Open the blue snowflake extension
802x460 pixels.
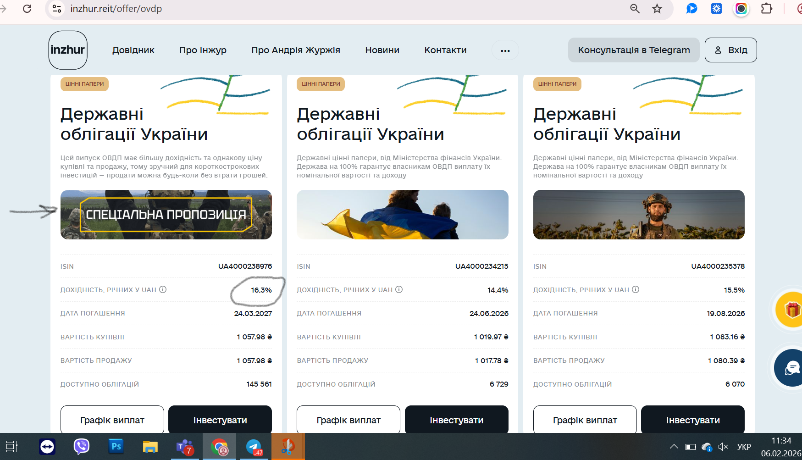(716, 9)
